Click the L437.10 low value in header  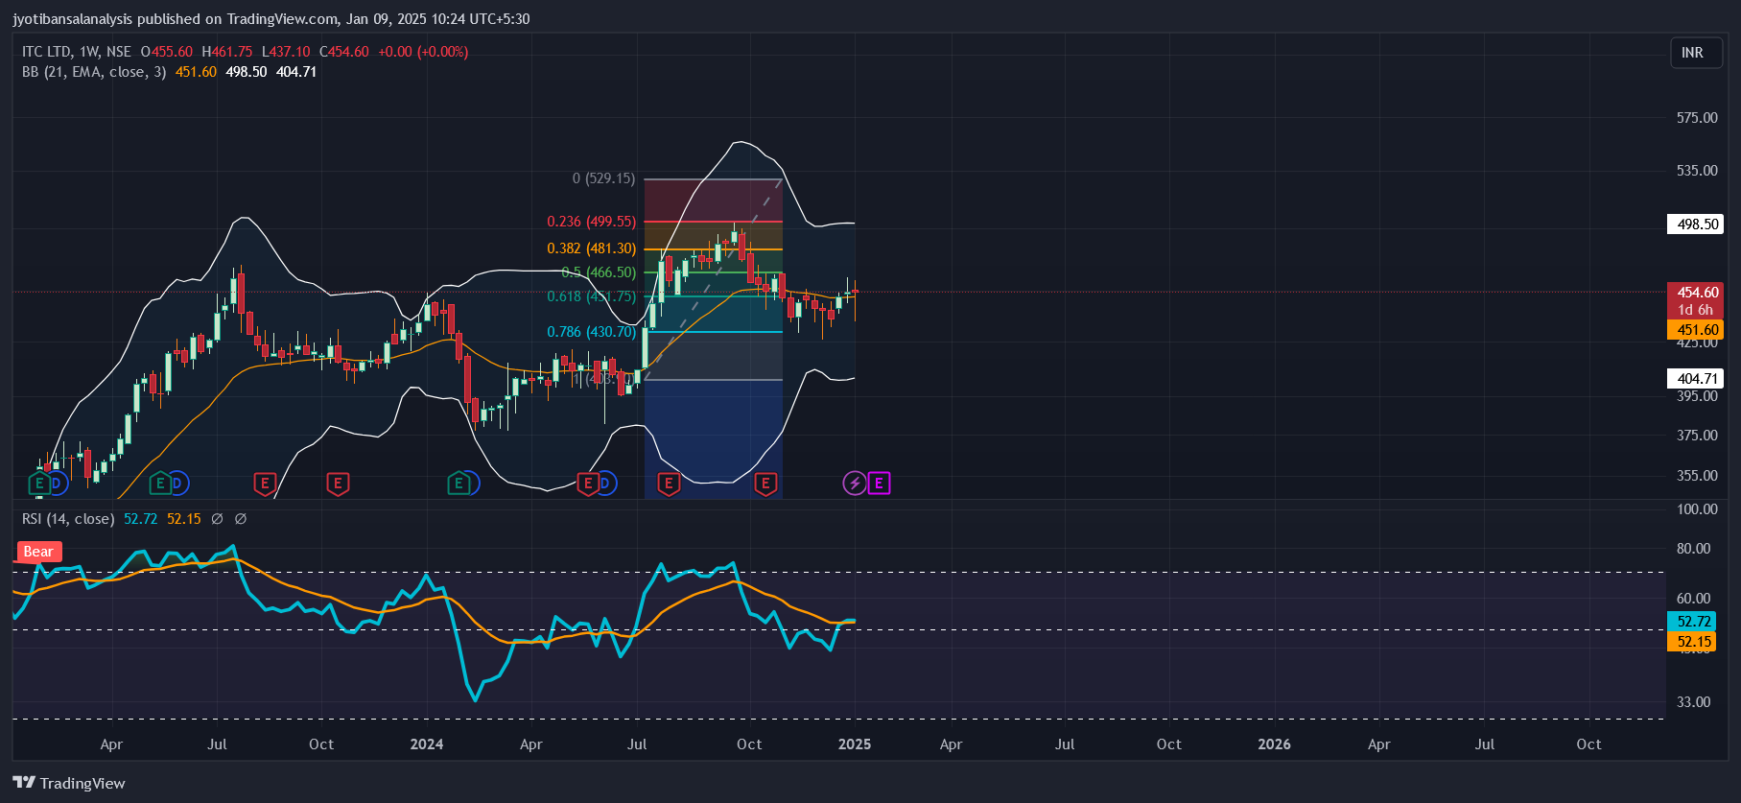tap(286, 52)
